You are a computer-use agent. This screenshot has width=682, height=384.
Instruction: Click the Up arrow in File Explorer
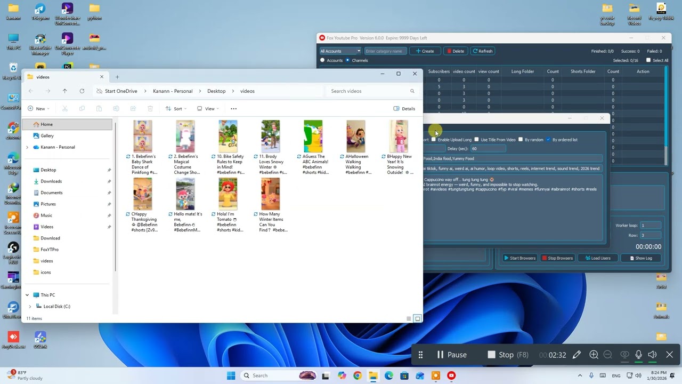65,91
